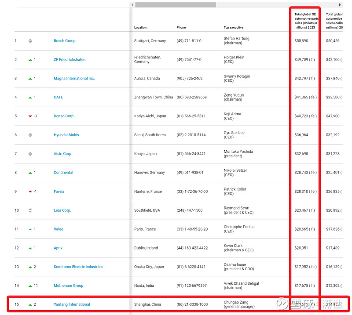Click the horizontal scrollbar left arrow
The image size is (352, 315).
[132, 5]
